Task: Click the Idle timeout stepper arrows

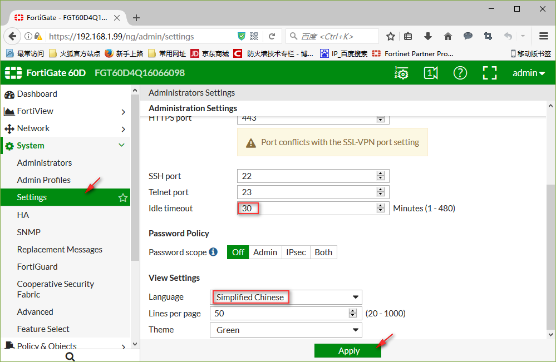Action: [381, 208]
